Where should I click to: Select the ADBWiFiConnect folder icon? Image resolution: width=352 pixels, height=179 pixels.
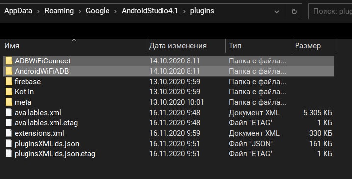[x=9, y=60]
